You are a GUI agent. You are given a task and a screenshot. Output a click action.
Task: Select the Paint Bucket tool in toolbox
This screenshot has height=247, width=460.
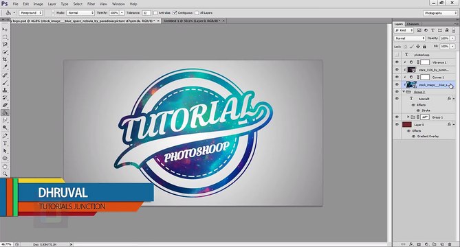click(x=5, y=113)
